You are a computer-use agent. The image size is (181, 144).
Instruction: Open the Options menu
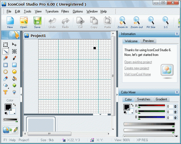pos(78,11)
